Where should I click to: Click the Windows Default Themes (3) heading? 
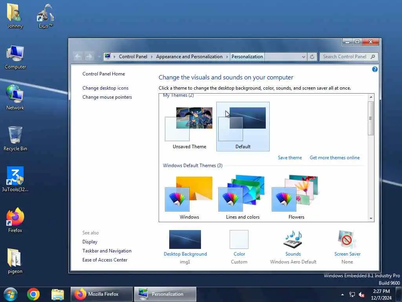pyautogui.click(x=192, y=166)
